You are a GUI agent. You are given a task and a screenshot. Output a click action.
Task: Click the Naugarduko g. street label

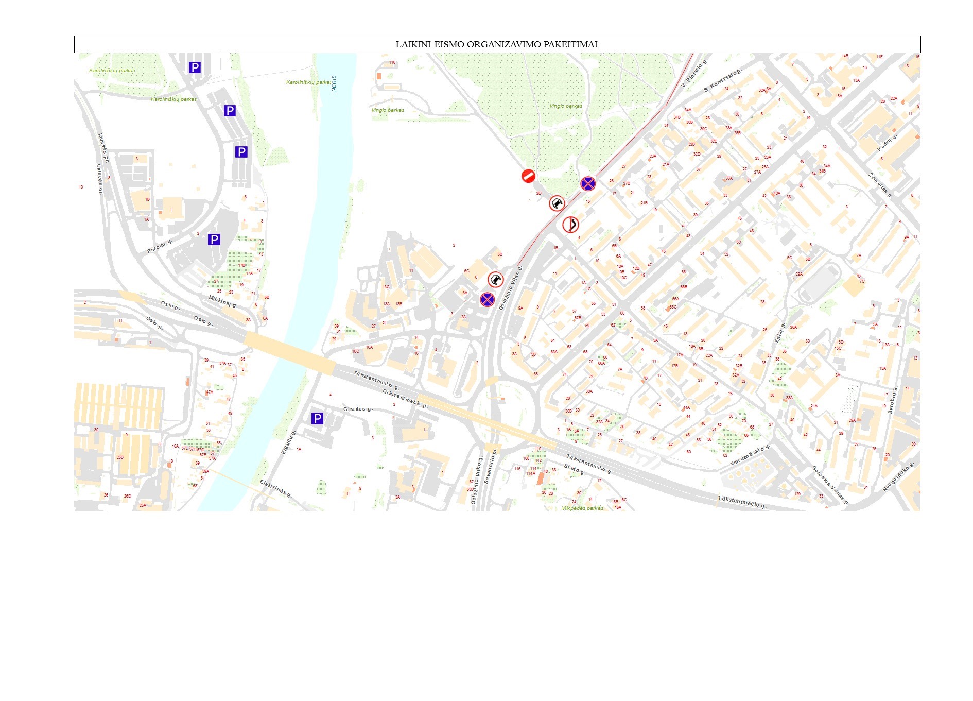point(898,477)
